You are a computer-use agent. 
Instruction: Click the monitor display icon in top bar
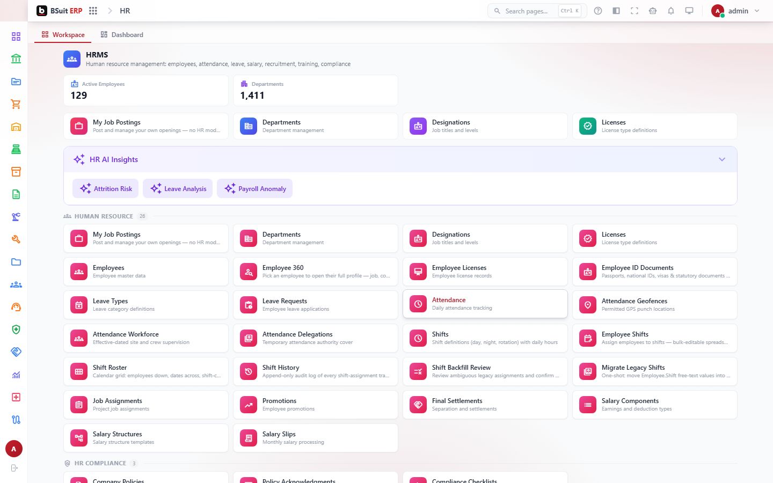tap(689, 11)
